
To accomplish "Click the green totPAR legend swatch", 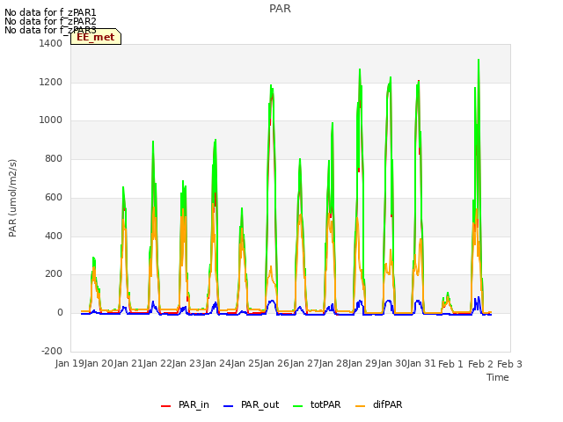I will 297,406.
